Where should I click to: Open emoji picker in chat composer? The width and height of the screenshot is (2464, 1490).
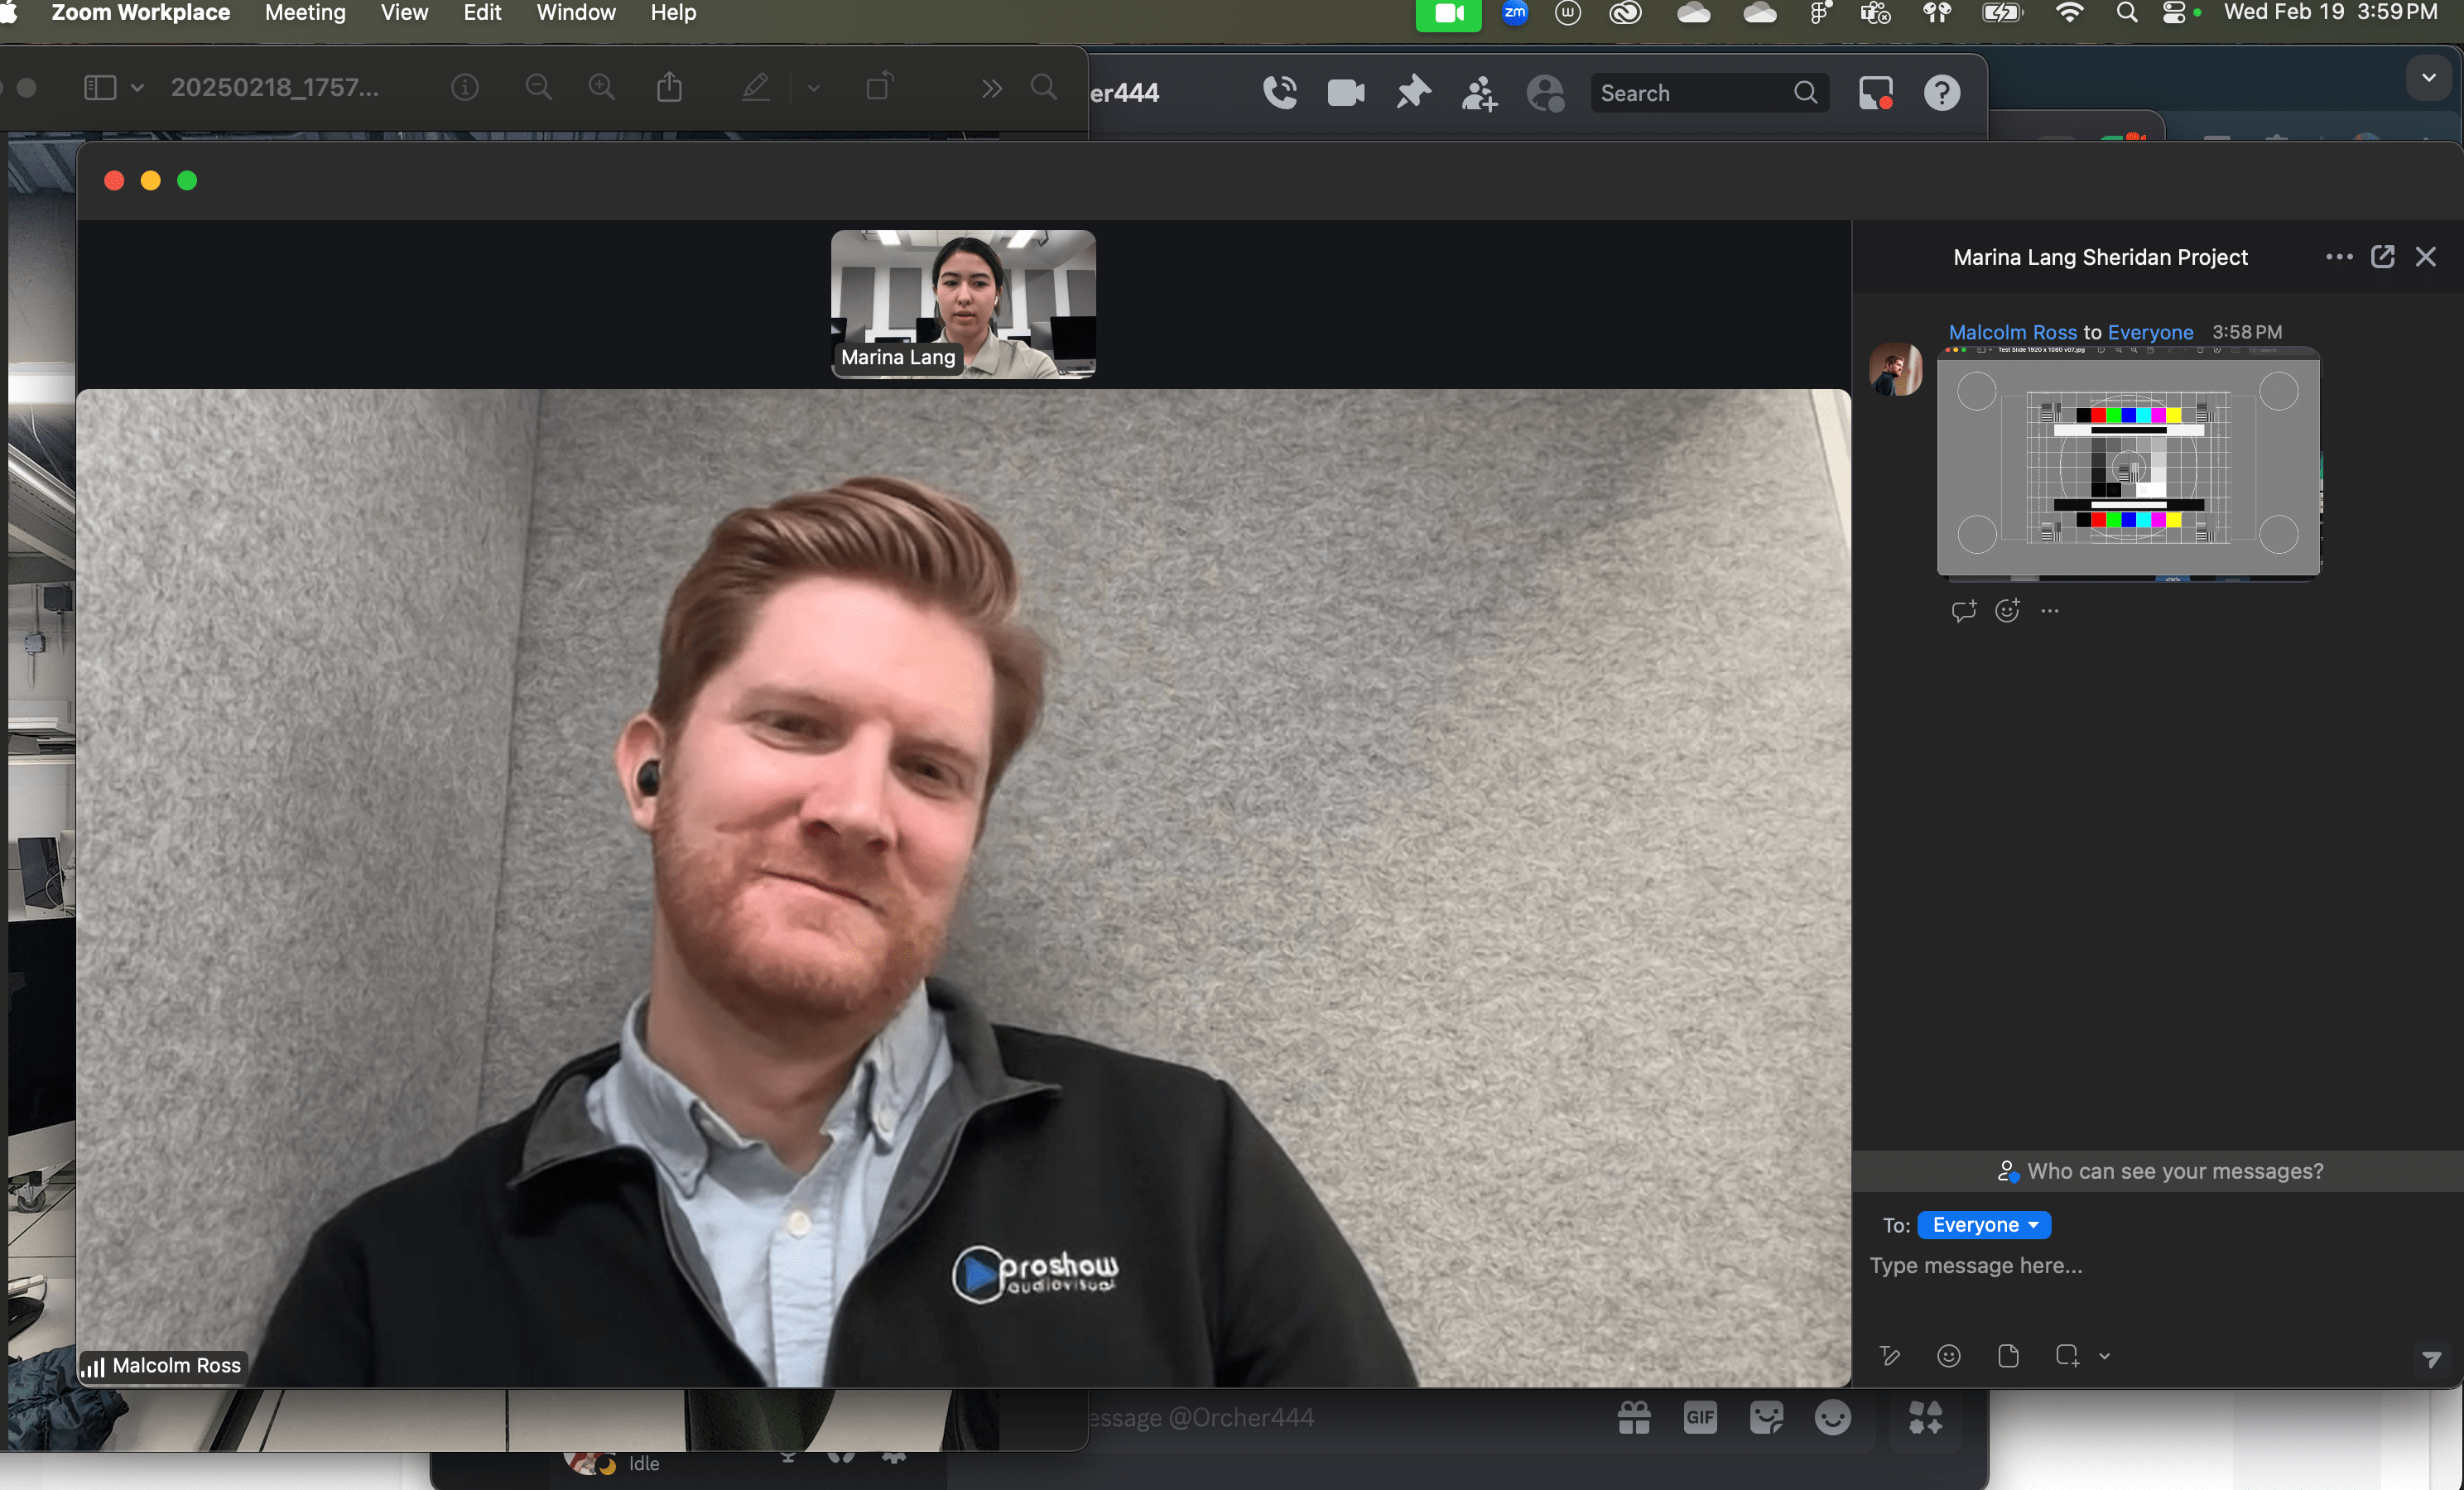(1948, 1356)
